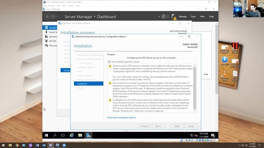Image resolution: width=264 pixels, height=148 pixels.
Task: Click the Hide button in Server Manager
Action: click(x=206, y=74)
